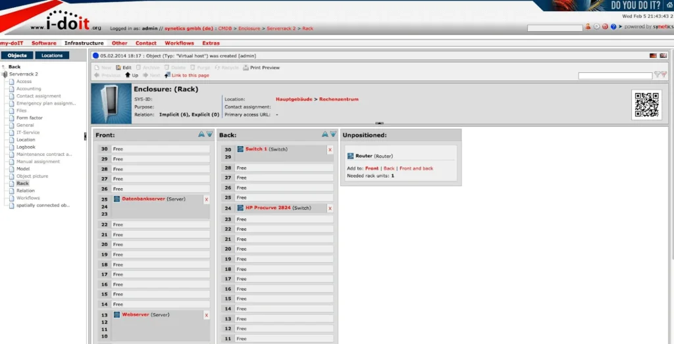
Task: Remove Datenbankserver with its red X
Action: [206, 199]
